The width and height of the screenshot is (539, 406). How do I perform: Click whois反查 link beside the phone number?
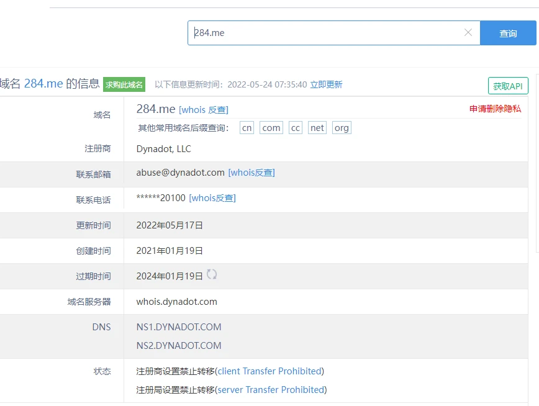tap(212, 198)
